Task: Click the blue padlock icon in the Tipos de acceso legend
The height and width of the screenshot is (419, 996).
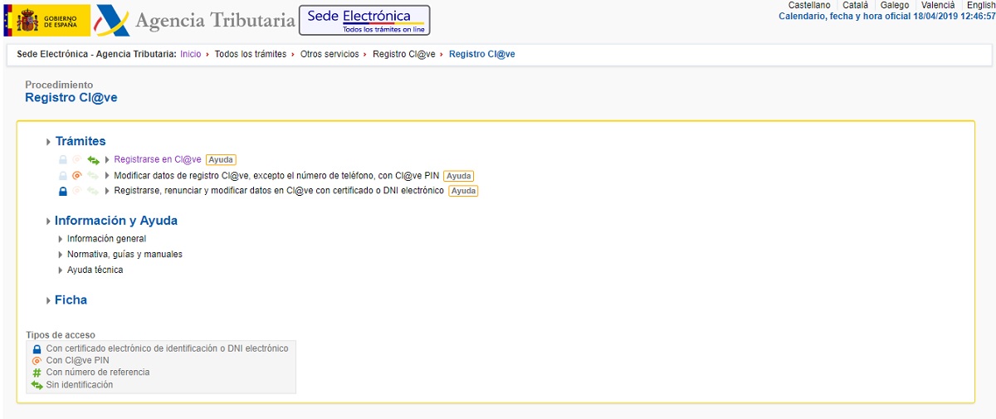Action: point(37,349)
